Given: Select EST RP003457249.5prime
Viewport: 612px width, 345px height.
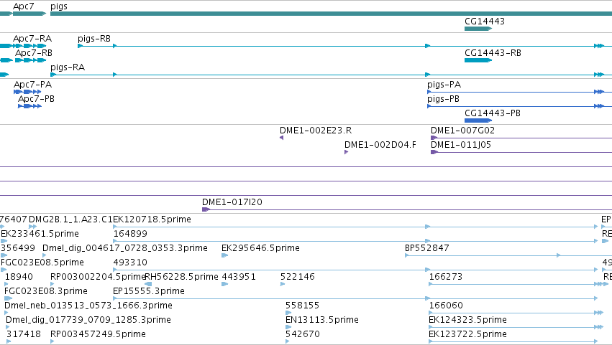Looking at the screenshot, I should [98, 334].
